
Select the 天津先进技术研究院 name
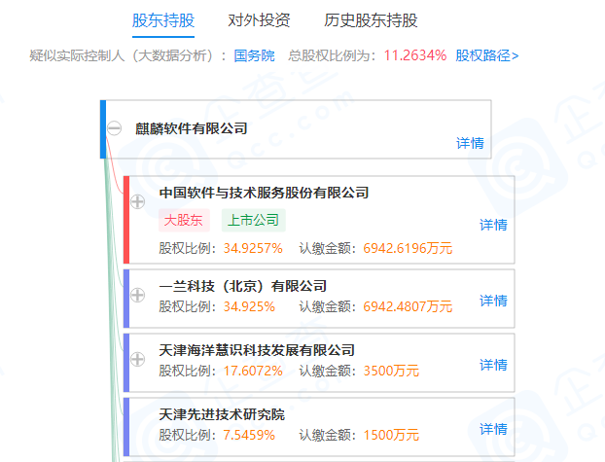click(222, 415)
